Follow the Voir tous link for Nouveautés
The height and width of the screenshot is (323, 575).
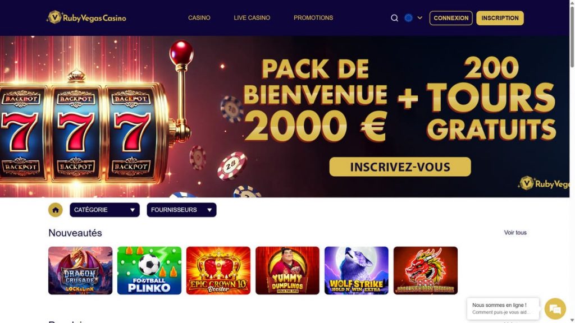pos(515,233)
